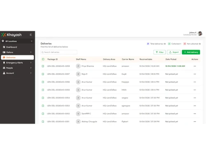This screenshot has width=206, height=155.
Task: Click the green Add delivery button
Action: (x=191, y=52)
